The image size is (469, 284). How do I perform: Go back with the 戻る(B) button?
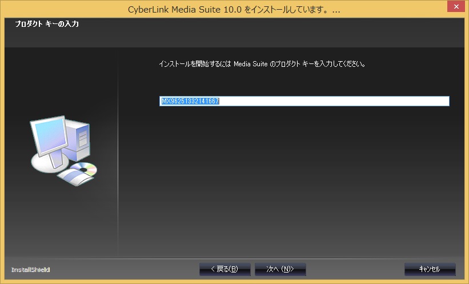click(225, 269)
